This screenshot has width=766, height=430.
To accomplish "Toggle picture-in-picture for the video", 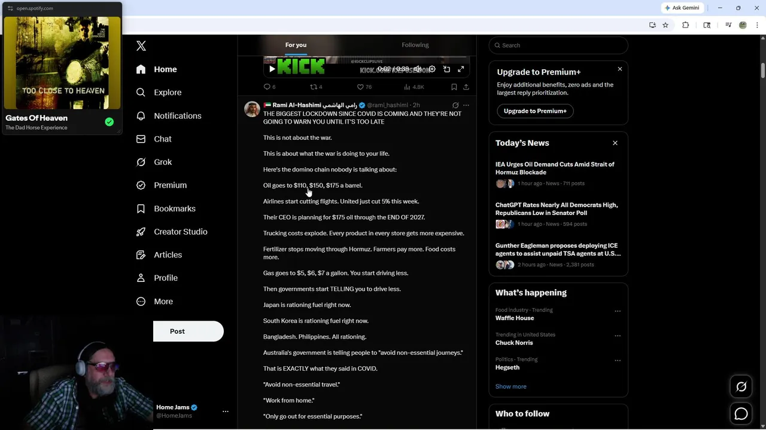I will coord(446,69).
